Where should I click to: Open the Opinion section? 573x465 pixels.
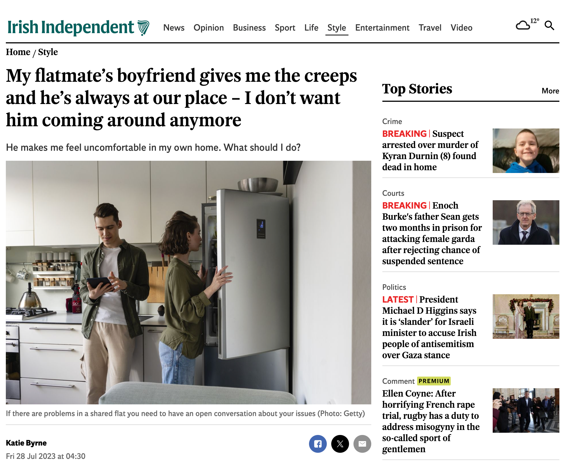[x=209, y=28]
